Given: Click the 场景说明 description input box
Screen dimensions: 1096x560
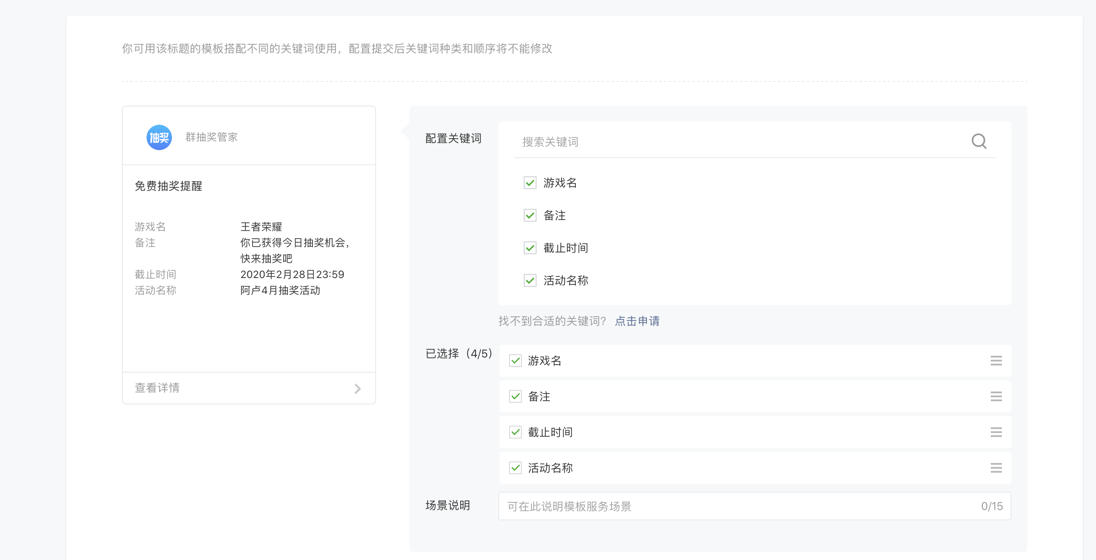Looking at the screenshot, I should 740,506.
